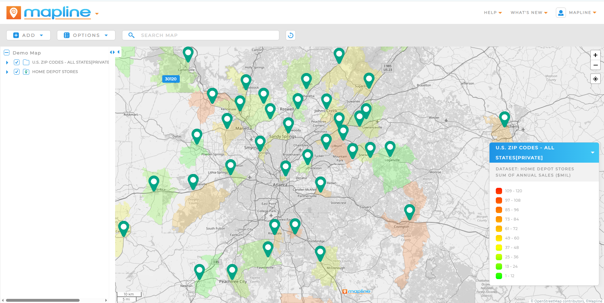Click the store pin near Villa Rica
604x303 pixels.
coord(154,183)
